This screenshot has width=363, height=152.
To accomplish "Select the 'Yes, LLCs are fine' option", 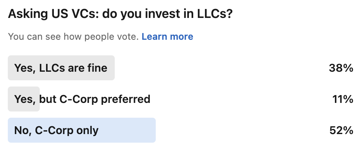I will (181, 68).
